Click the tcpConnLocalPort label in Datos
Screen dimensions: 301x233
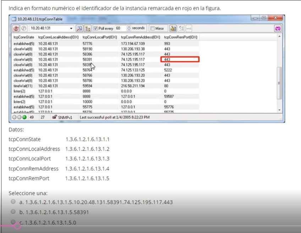point(29,159)
